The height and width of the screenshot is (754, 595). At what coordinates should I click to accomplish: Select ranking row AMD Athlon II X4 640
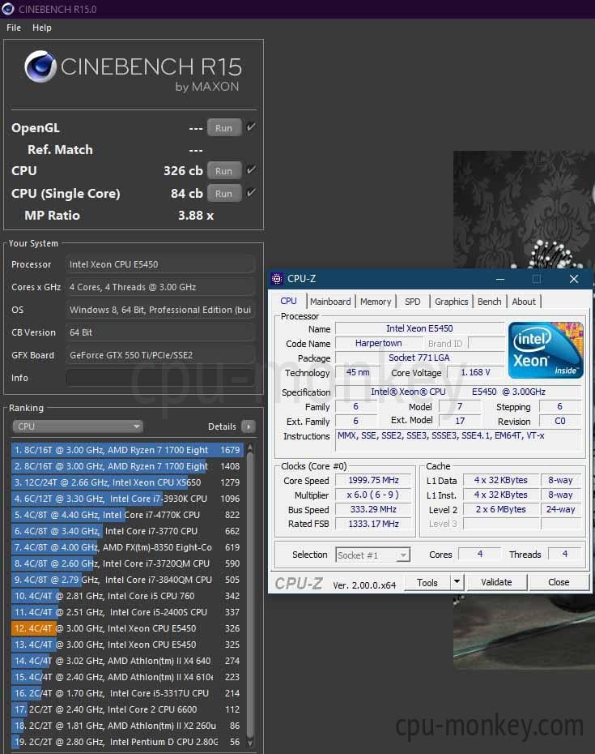point(127,661)
